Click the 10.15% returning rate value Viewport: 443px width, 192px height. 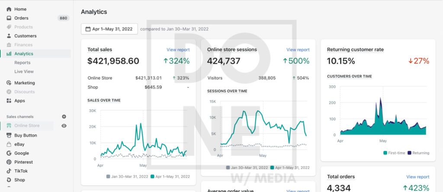click(x=341, y=61)
